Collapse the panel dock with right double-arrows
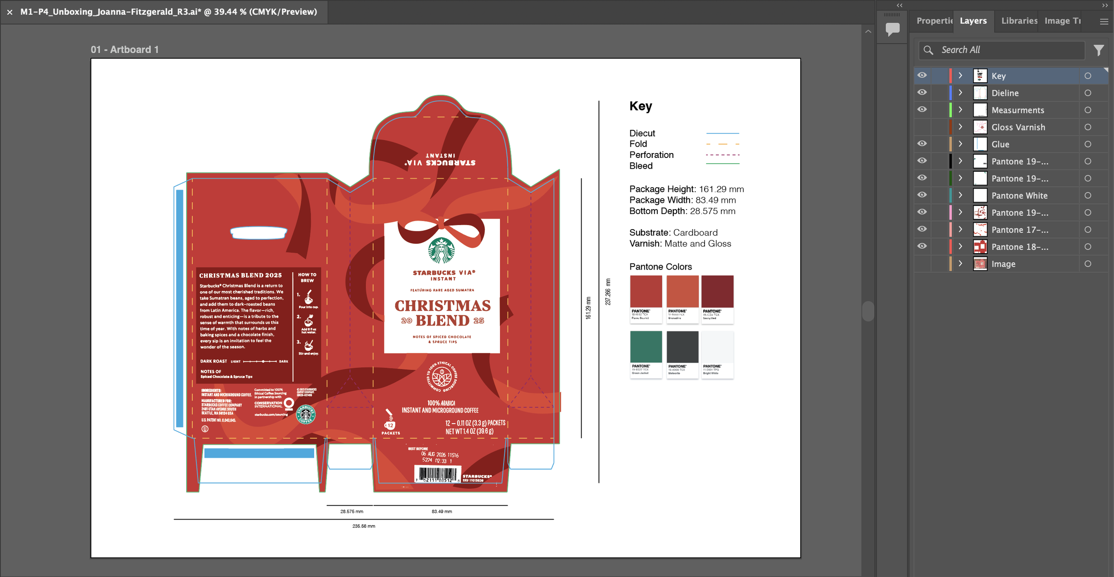Image resolution: width=1114 pixels, height=577 pixels. (x=1105, y=5)
